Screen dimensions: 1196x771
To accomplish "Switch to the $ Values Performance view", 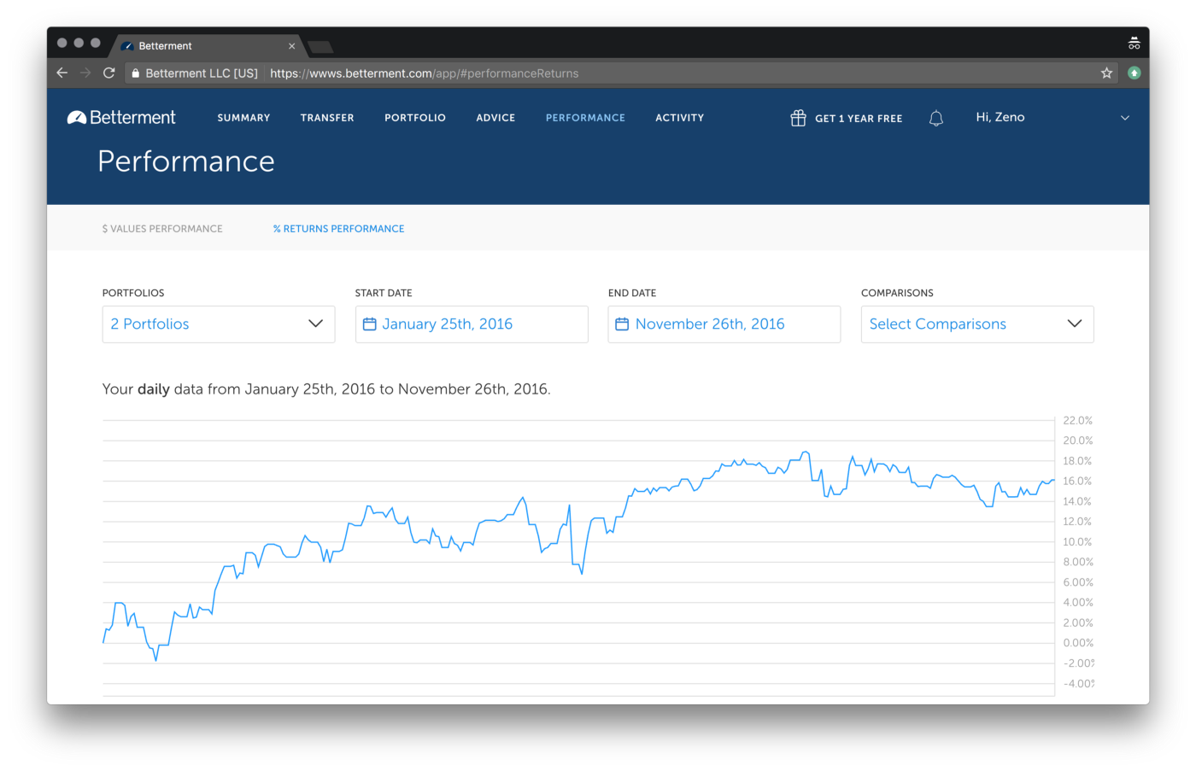I will 161,228.
